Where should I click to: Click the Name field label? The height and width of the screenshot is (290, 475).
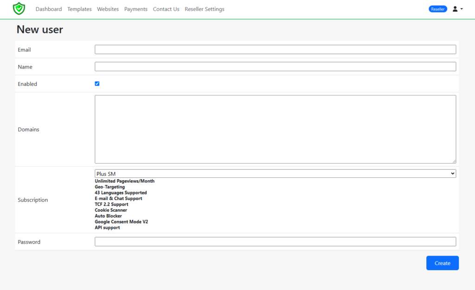(25, 67)
